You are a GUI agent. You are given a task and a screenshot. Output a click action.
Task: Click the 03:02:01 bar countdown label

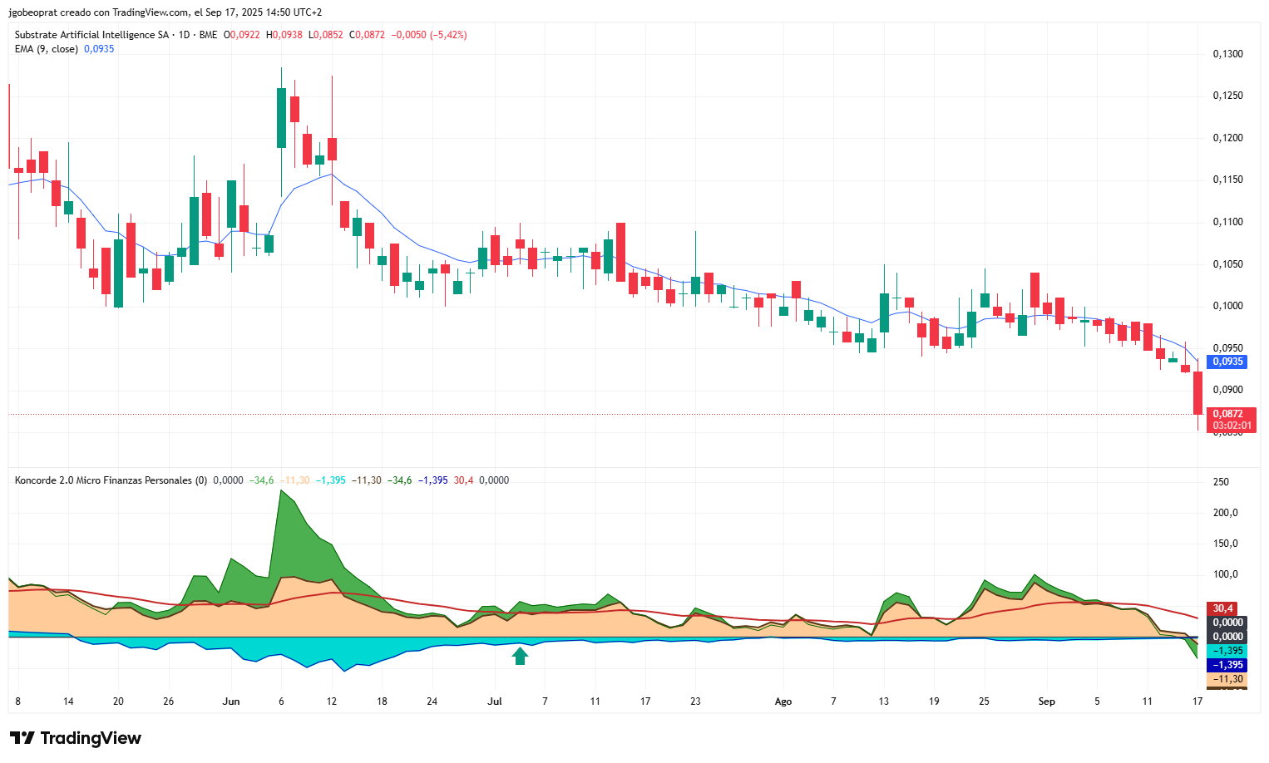coord(1232,426)
